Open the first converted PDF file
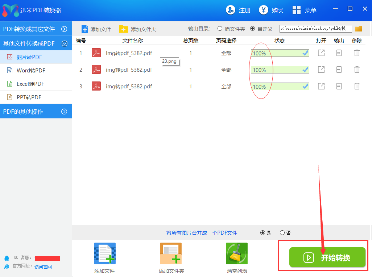Screen dimensions: 372x277 [x=321, y=53]
